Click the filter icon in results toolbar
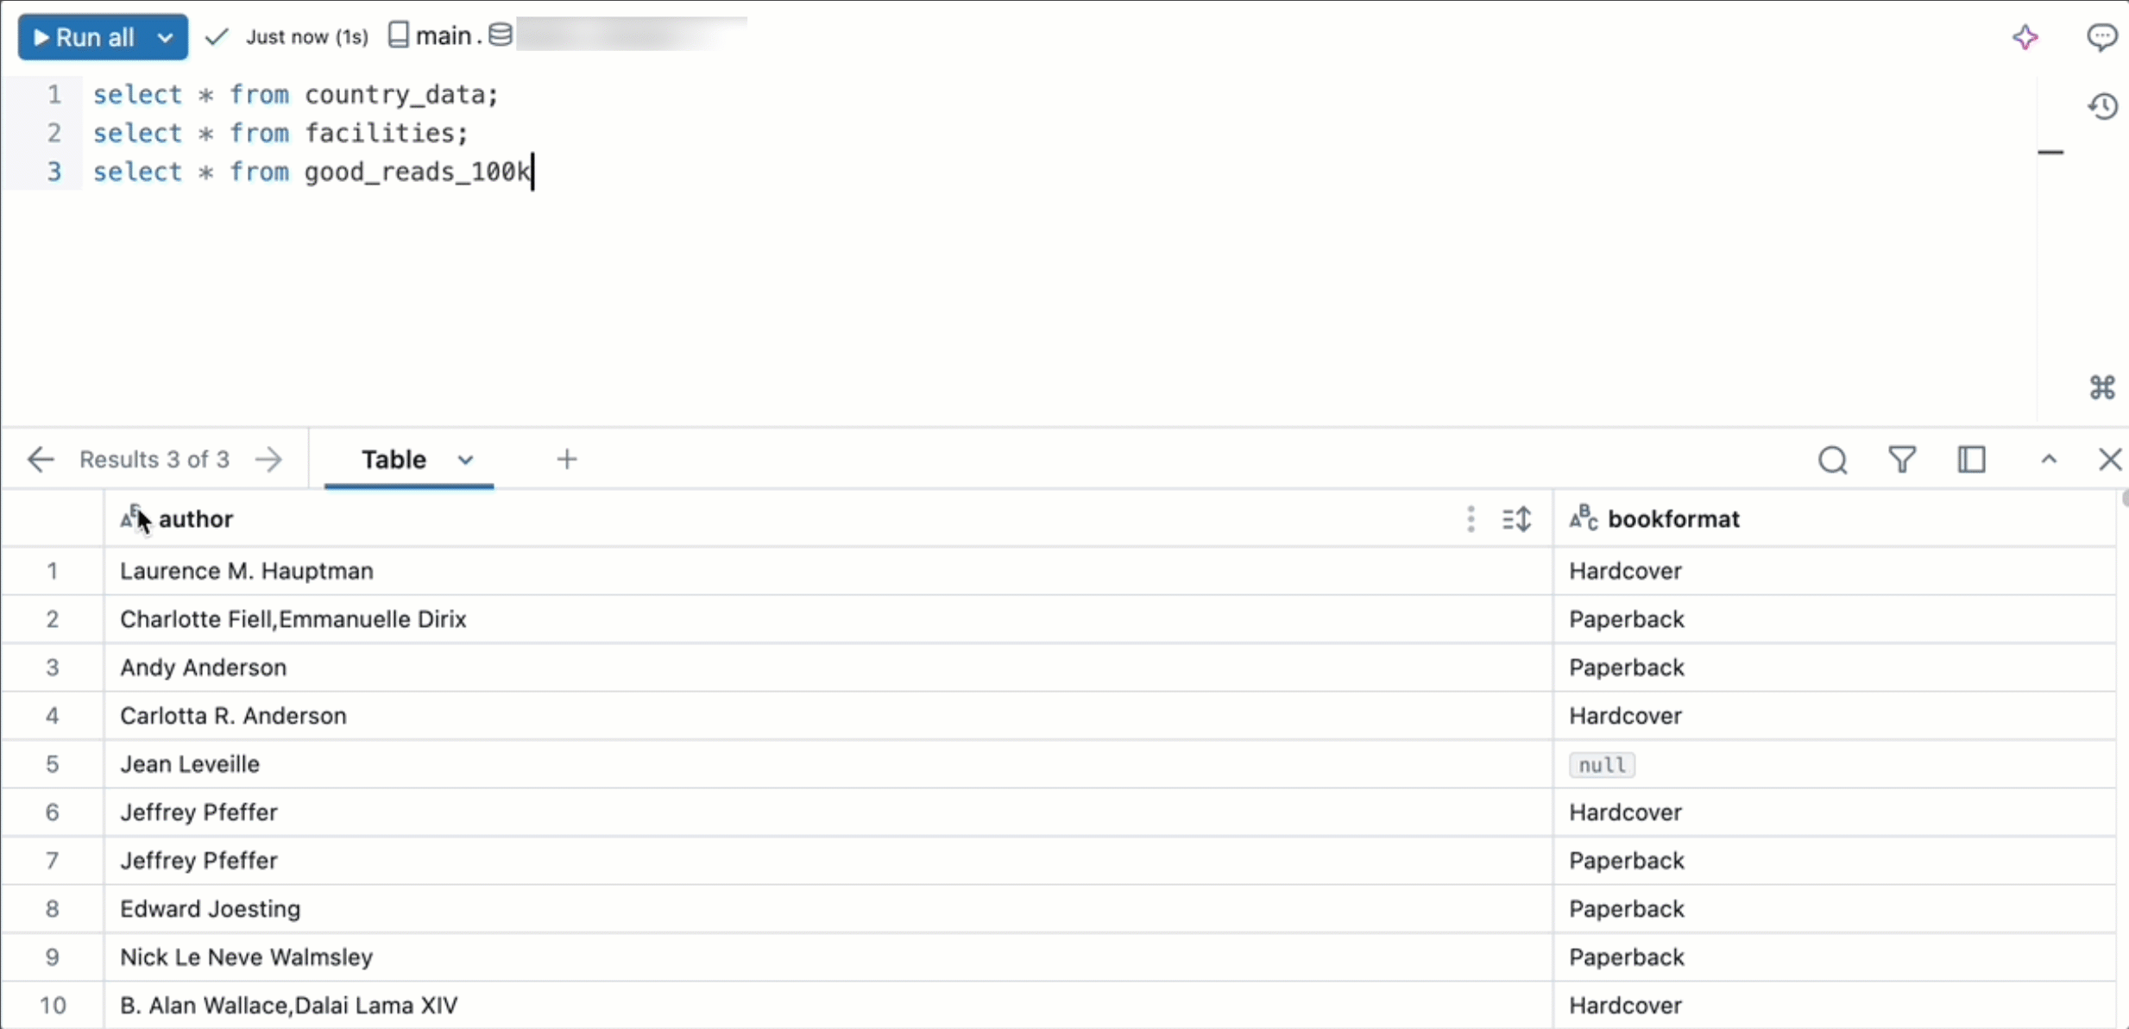 coord(1901,459)
